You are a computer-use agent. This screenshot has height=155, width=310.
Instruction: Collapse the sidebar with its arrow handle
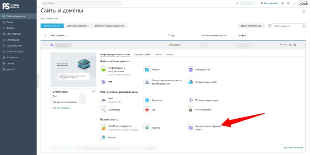click(x=38, y=81)
